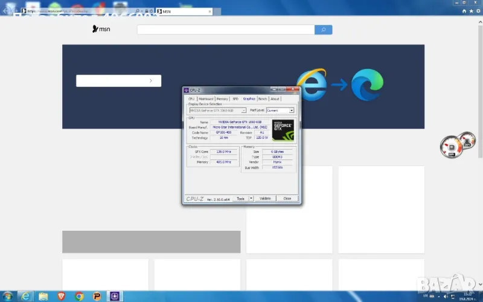
Task: Open Google Chrome from the taskbar
Action: pyautogui.click(x=79, y=296)
